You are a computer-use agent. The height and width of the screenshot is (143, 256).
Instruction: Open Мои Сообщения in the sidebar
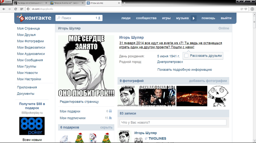click(x=30, y=60)
